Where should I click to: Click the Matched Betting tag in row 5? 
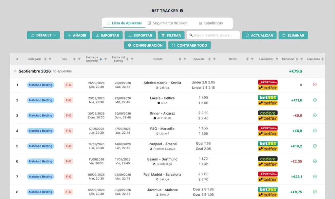[x=41, y=146]
